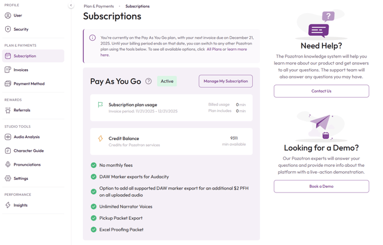Click the Active status badge

pos(167,81)
